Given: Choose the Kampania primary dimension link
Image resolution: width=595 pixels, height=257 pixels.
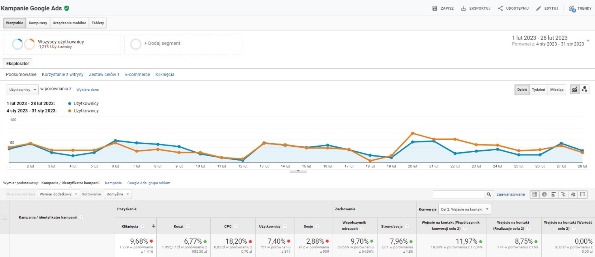Looking at the screenshot, I should [113, 183].
